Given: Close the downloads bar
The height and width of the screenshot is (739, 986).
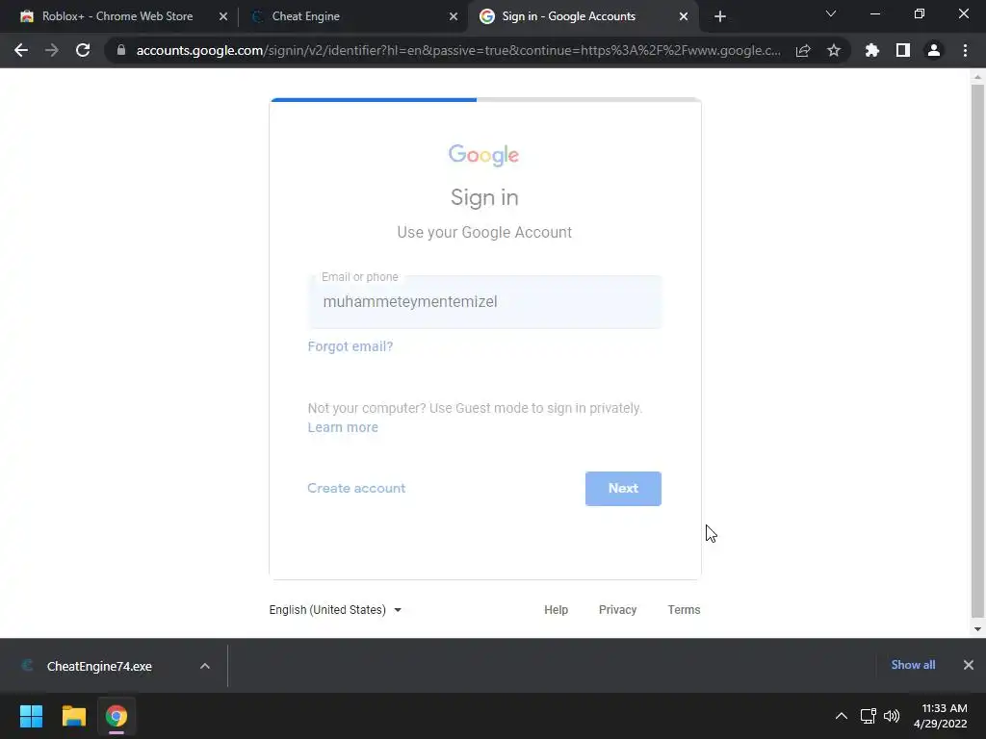Looking at the screenshot, I should pyautogui.click(x=969, y=665).
